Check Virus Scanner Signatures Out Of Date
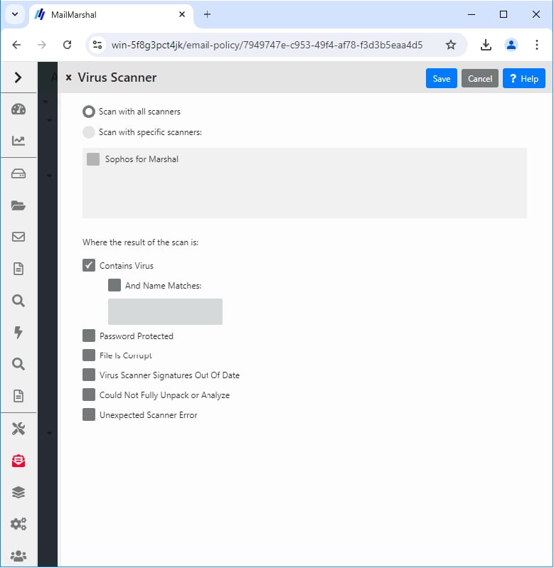 point(89,375)
